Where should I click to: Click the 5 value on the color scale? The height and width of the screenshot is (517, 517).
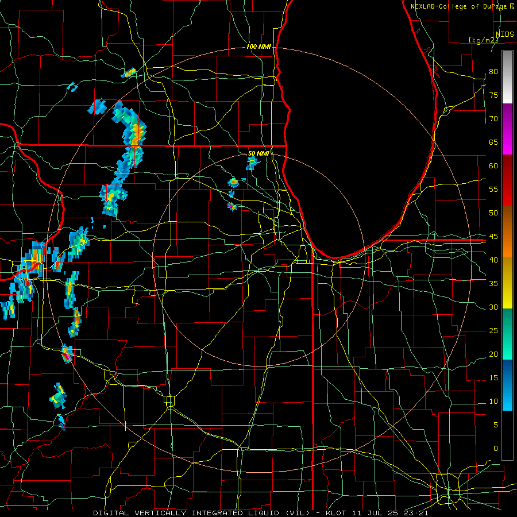pyautogui.click(x=496, y=425)
